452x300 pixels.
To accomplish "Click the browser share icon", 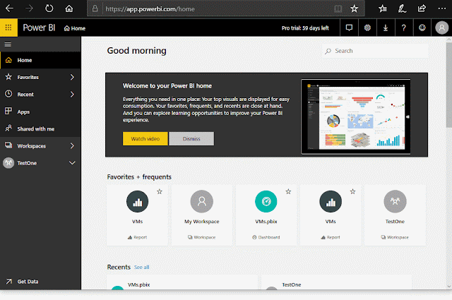I will click(422, 8).
